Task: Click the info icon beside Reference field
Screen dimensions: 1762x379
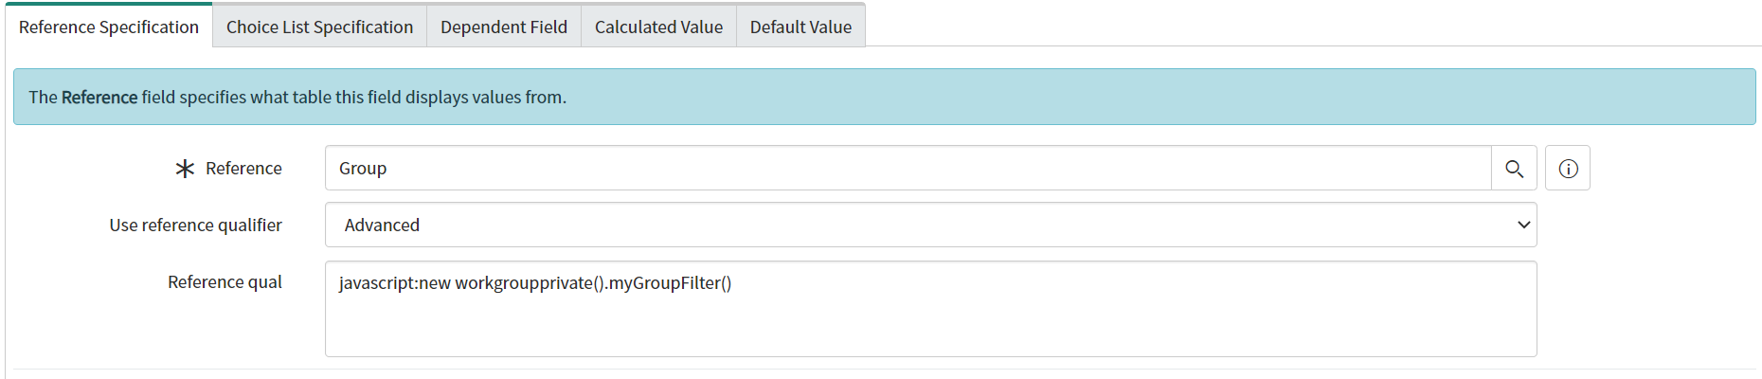Action: click(1568, 169)
